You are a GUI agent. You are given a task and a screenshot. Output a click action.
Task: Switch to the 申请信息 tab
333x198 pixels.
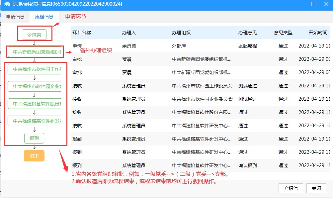(15, 16)
